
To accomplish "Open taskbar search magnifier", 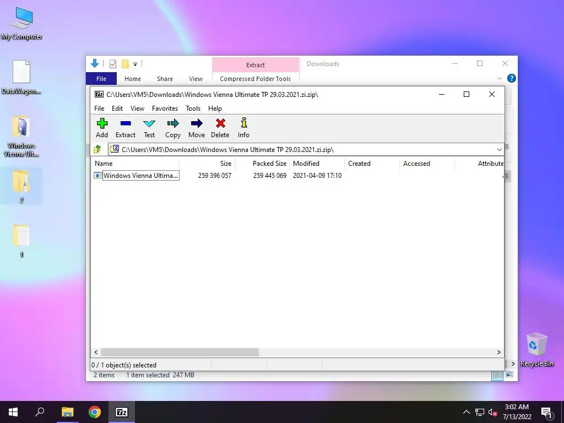I will (40, 412).
